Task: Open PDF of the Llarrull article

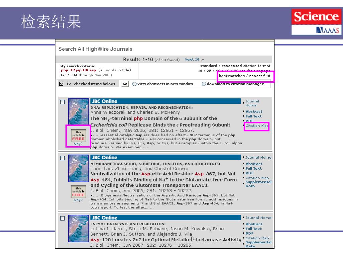Action: tap(249, 233)
